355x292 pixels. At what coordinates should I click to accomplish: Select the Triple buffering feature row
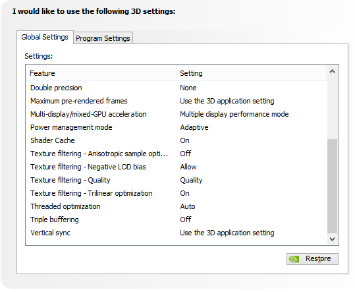point(177,219)
